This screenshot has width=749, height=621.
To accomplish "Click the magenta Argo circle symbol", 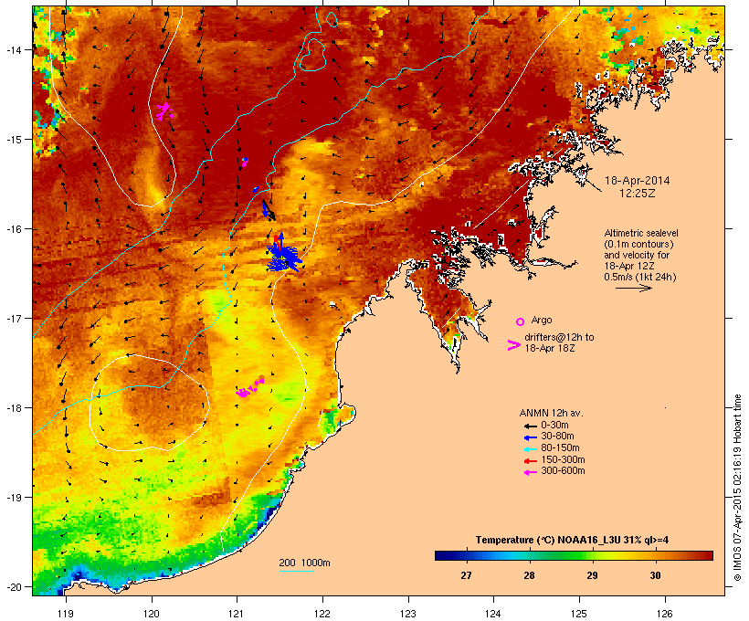I will point(521,321).
